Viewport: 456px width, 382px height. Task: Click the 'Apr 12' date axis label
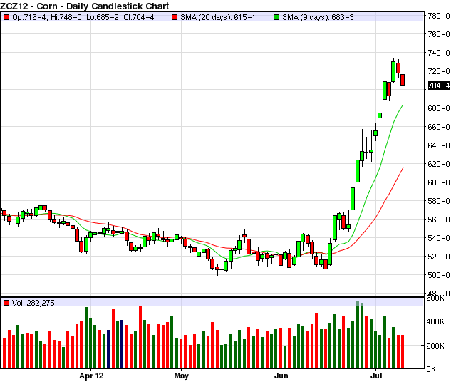click(91, 376)
